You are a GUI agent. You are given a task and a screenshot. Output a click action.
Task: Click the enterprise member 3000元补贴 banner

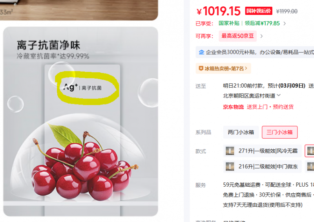[255, 52]
